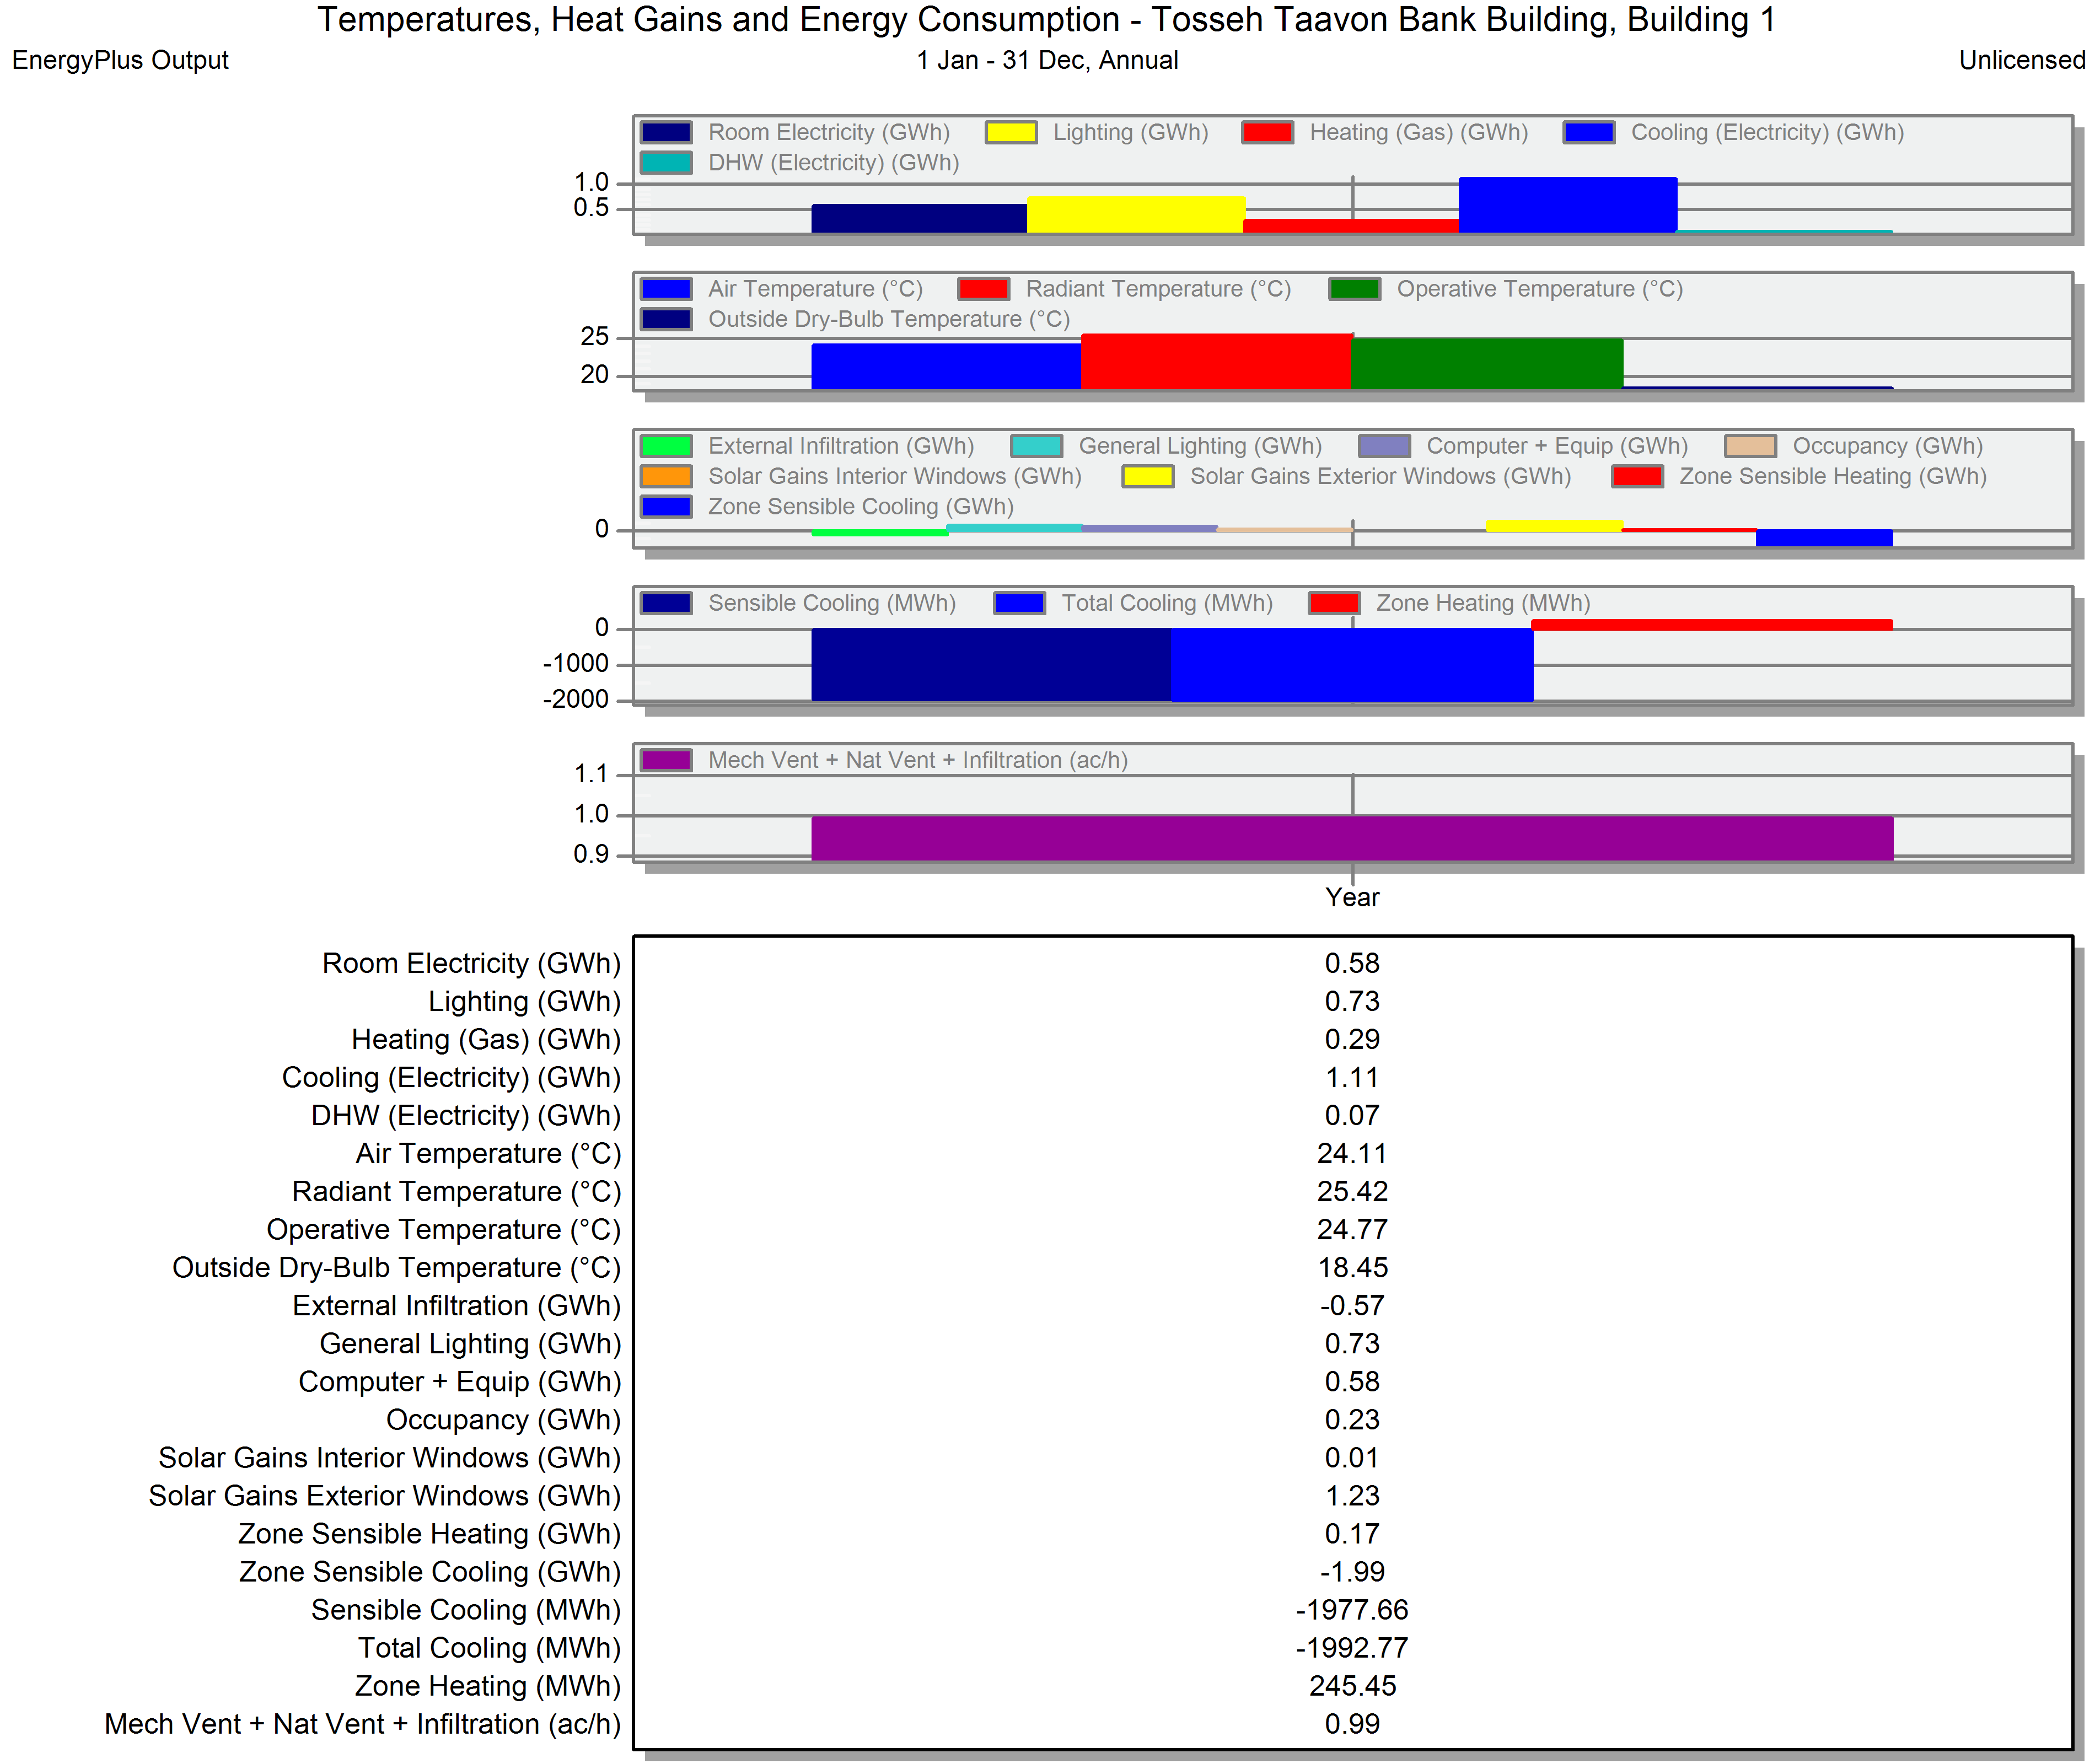Click the Zone Sensible Heating legend swatch
The width and height of the screenshot is (2095, 1764).
pos(1638,476)
